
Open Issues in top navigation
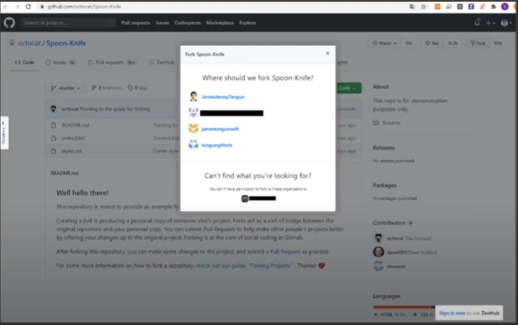[x=162, y=23]
